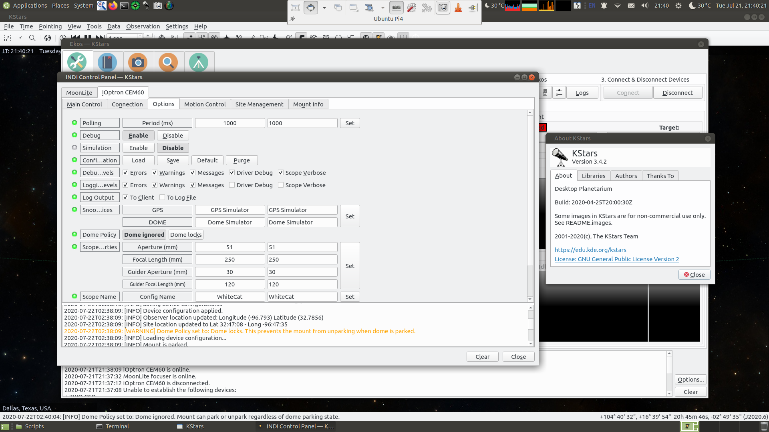Enable Simulation mode

(x=139, y=148)
